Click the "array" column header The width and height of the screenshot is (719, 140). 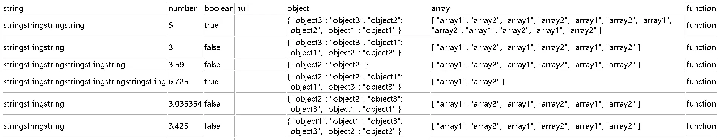click(x=558, y=8)
